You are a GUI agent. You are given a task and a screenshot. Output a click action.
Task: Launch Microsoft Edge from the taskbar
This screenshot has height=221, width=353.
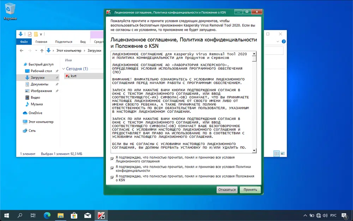pos(47,216)
